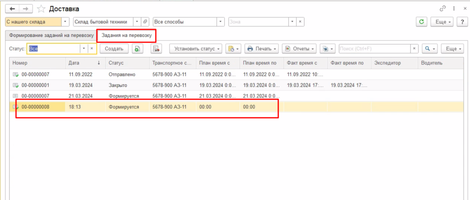470x200 pixels.
Task: Switch to Задания на перевозку tab
Action: tap(126, 35)
